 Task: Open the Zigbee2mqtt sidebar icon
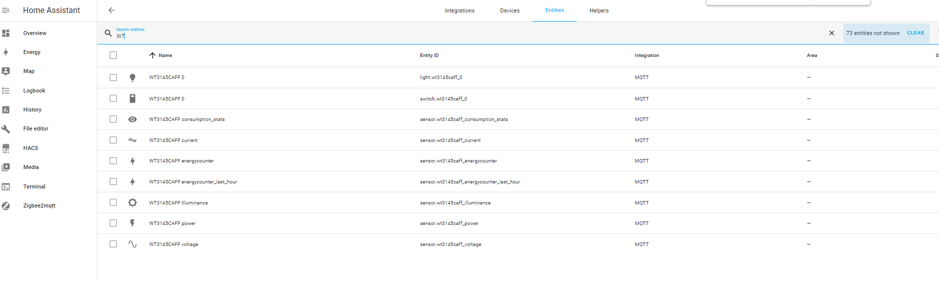point(6,205)
